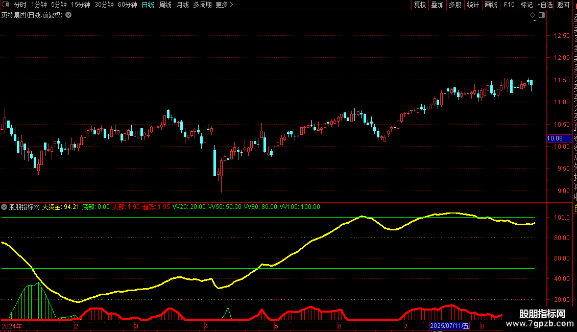Select the 1分钟 period

39,5
